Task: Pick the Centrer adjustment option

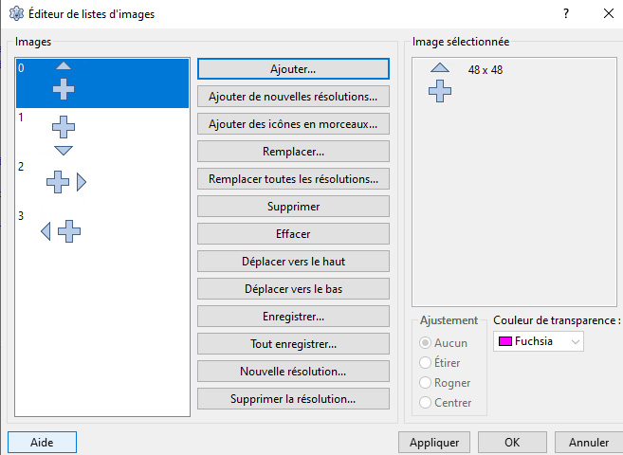Action: (x=426, y=403)
